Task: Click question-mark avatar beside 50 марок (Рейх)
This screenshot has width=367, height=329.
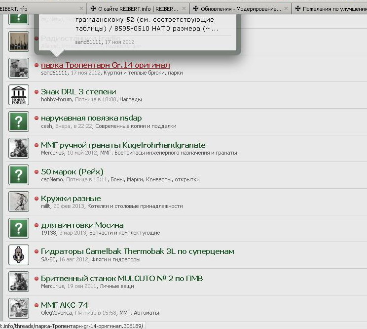Action: pos(19,175)
